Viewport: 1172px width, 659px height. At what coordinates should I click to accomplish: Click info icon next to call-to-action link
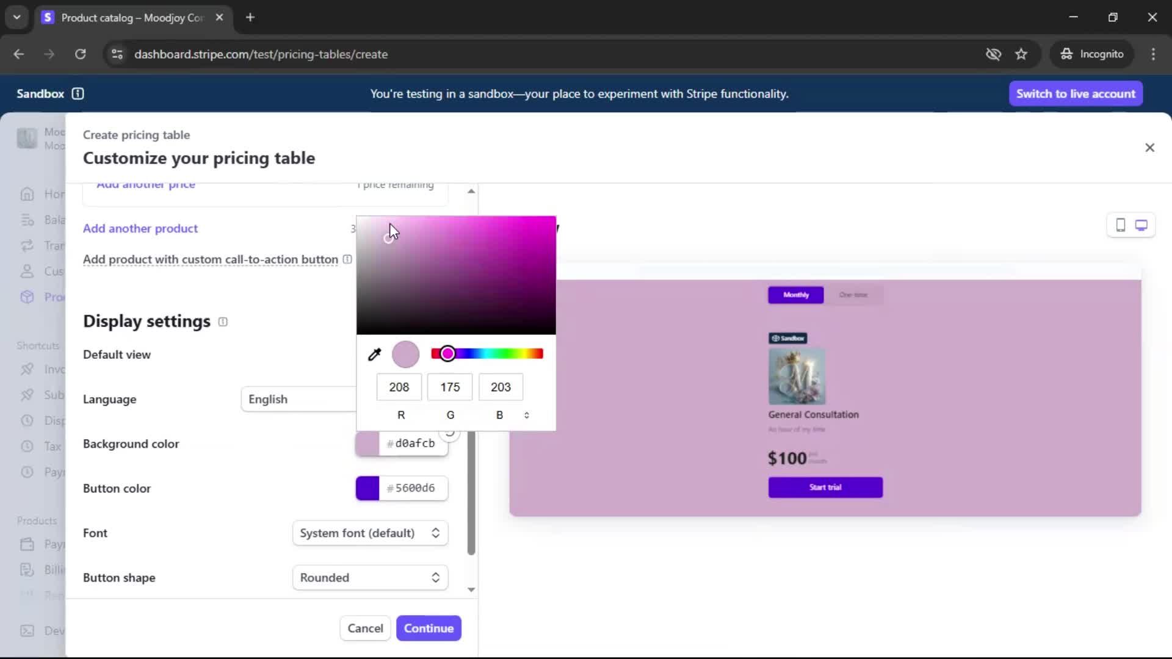pos(347,259)
